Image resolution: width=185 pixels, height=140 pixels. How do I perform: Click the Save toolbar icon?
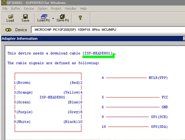coord(25,18)
